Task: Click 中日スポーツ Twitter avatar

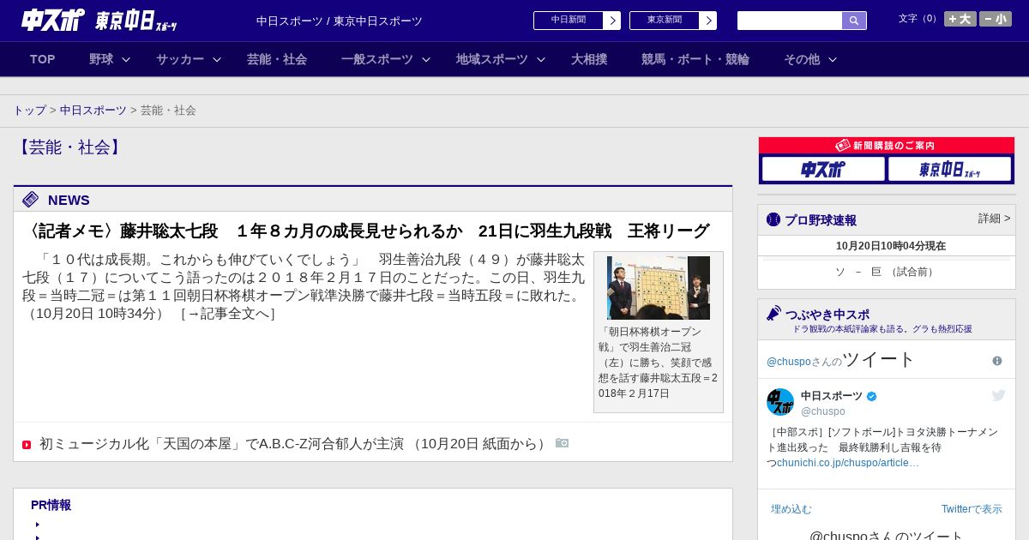Action: [x=780, y=402]
